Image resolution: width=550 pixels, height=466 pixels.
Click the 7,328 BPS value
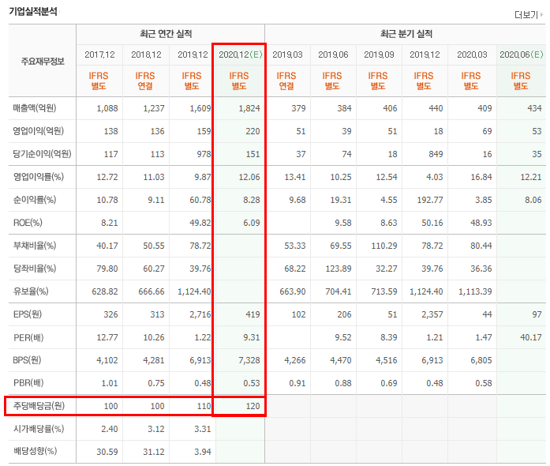click(x=249, y=360)
